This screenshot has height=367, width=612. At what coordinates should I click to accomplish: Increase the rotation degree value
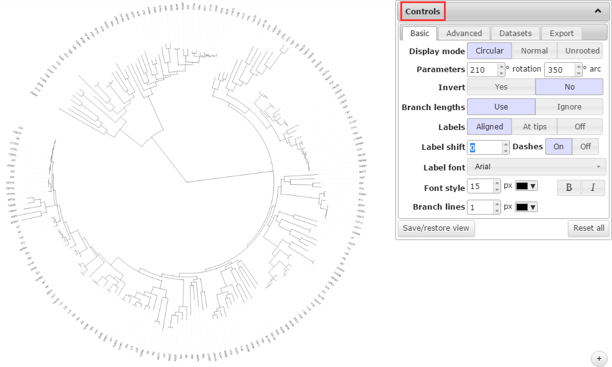click(x=501, y=66)
